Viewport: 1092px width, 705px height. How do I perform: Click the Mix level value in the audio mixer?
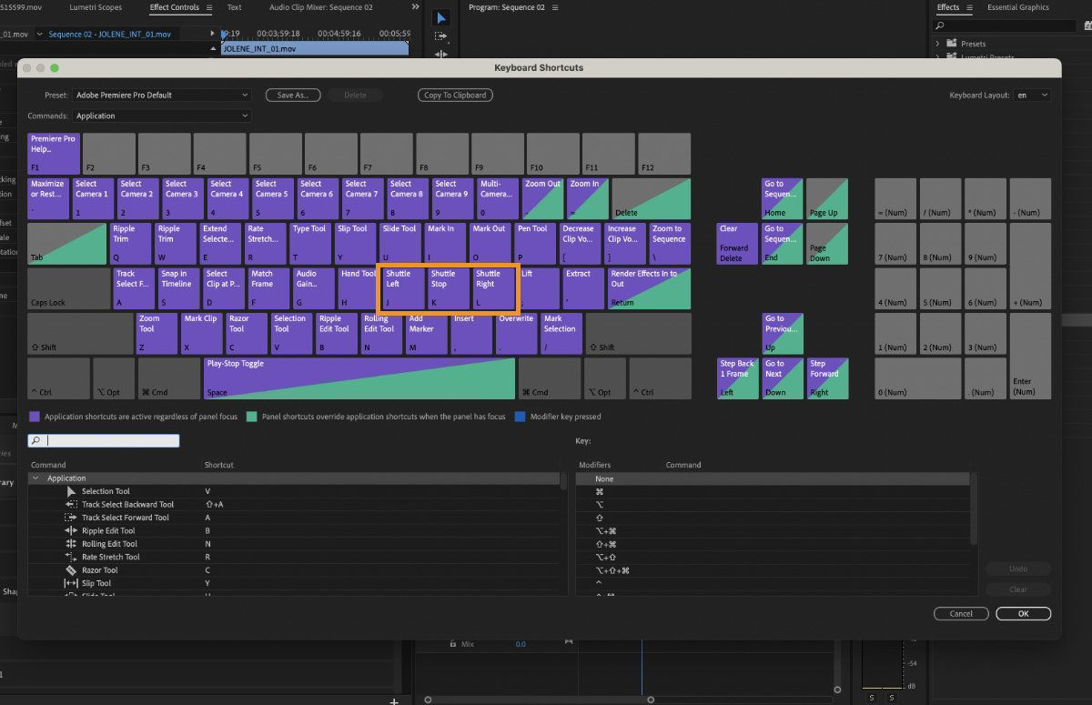click(x=519, y=644)
